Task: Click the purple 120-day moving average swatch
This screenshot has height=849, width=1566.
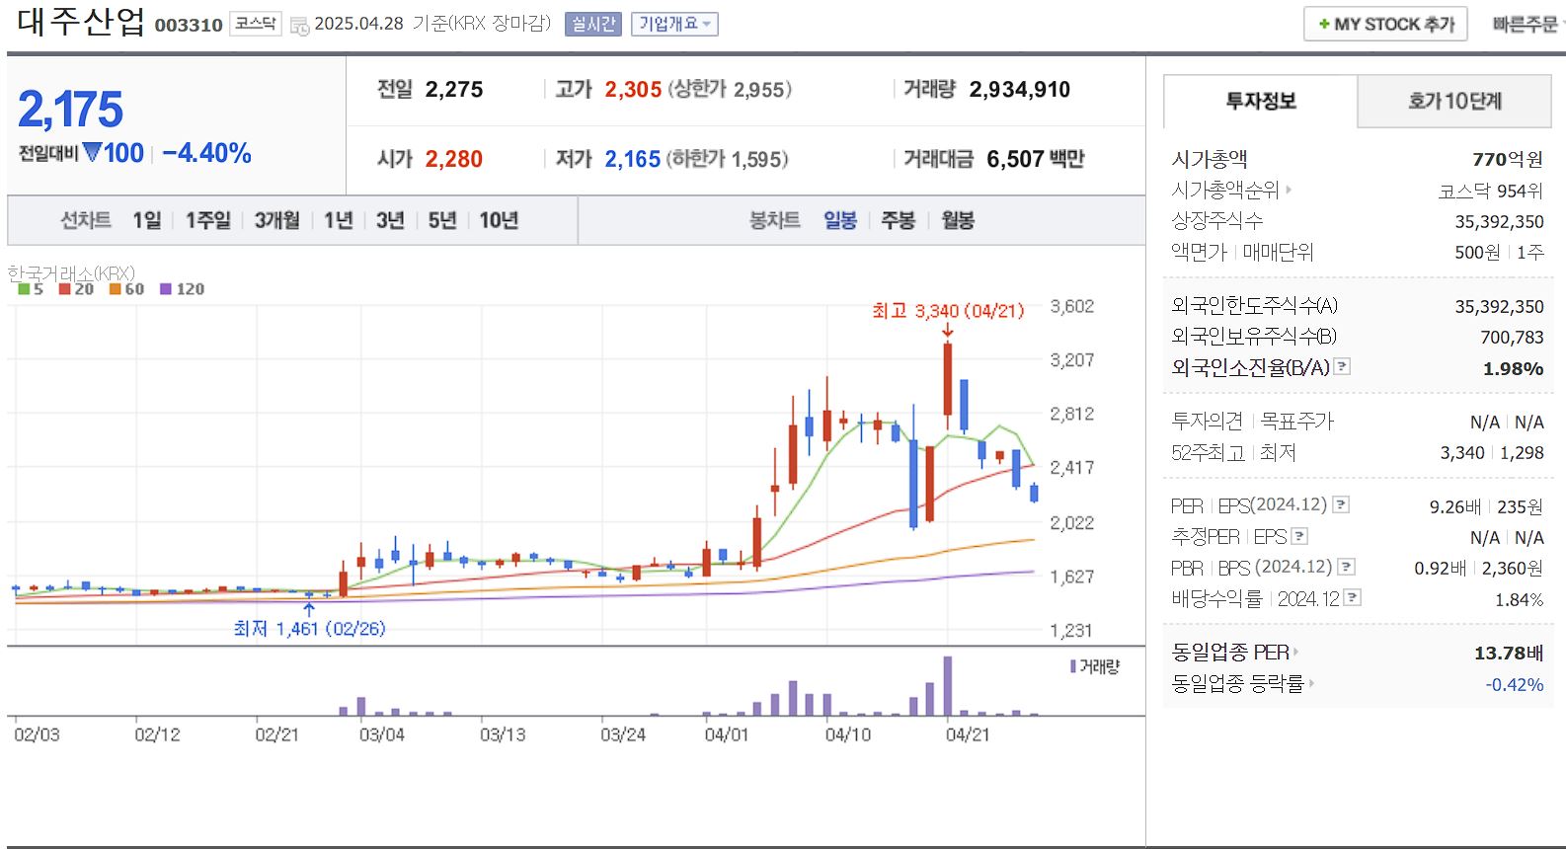Action: coord(166,289)
